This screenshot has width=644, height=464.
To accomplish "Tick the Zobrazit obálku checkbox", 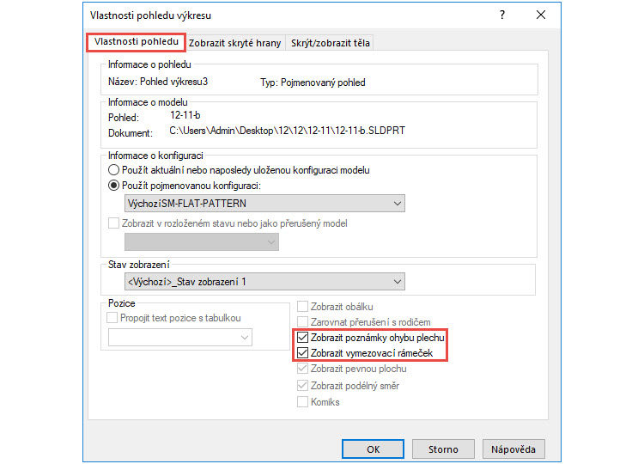I will 301,306.
